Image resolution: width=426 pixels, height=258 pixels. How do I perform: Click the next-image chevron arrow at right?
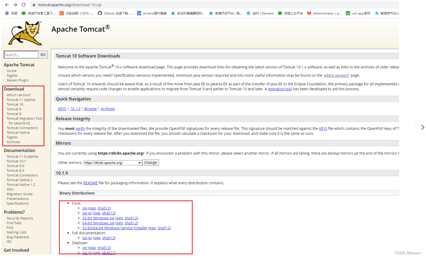[423, 127]
